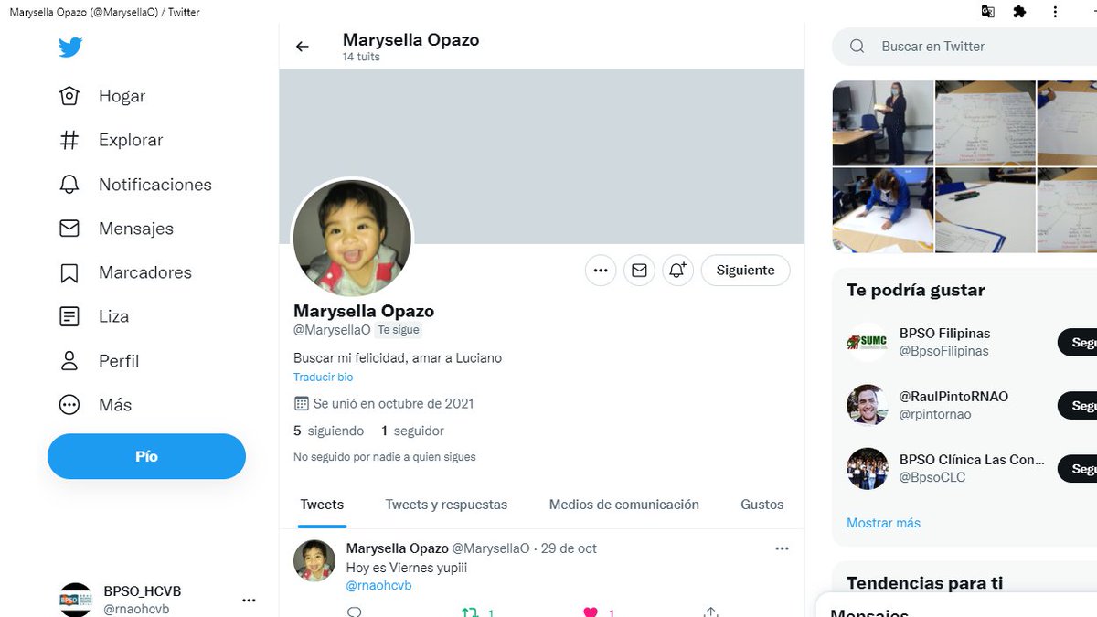This screenshot has width=1097, height=617.
Task: Switch to Tweets y respuestas tab
Action: point(446,505)
